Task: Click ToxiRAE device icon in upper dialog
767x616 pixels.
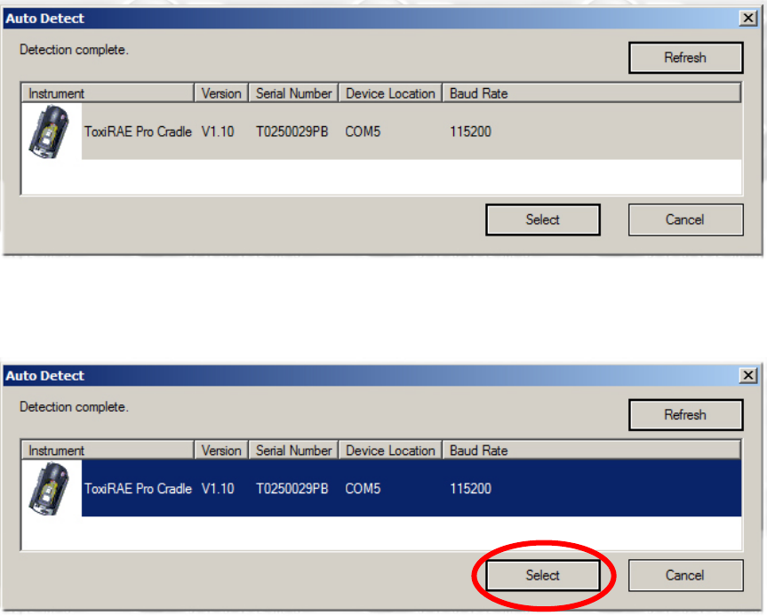Action: click(x=49, y=132)
